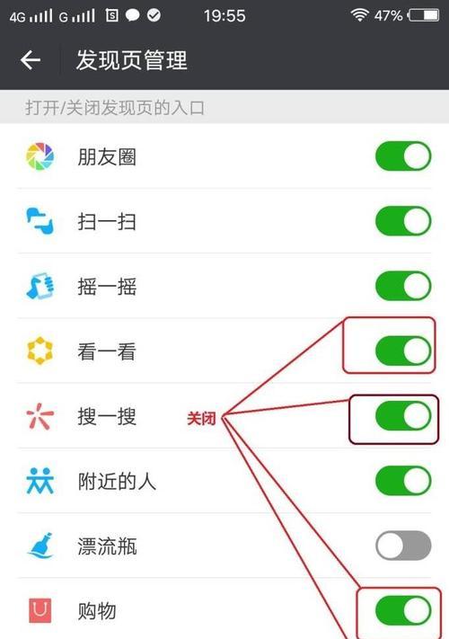449x639 pixels.
Task: Tap the 看一看 yellow hexagon icon
Action: coord(40,351)
